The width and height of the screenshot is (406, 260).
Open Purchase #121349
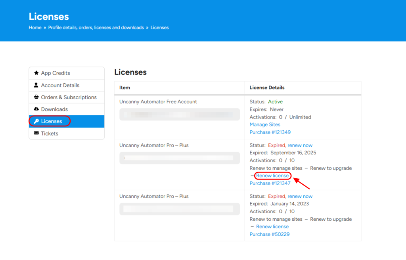(270, 132)
